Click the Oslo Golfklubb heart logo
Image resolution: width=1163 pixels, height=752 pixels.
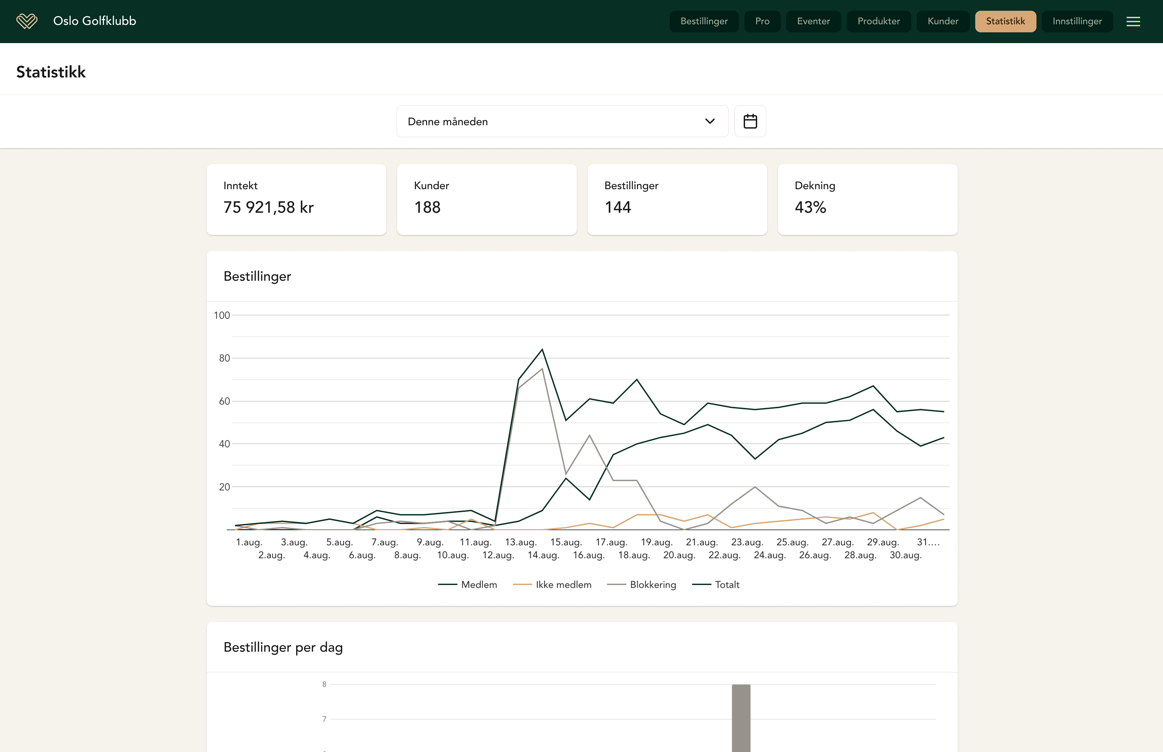27,21
